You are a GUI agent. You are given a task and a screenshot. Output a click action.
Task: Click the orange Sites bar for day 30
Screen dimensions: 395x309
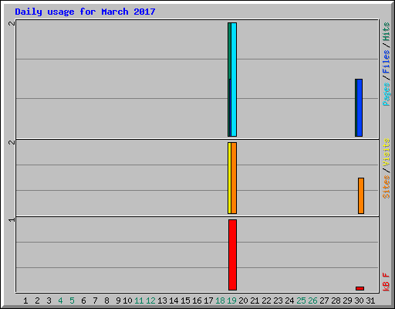361,195
